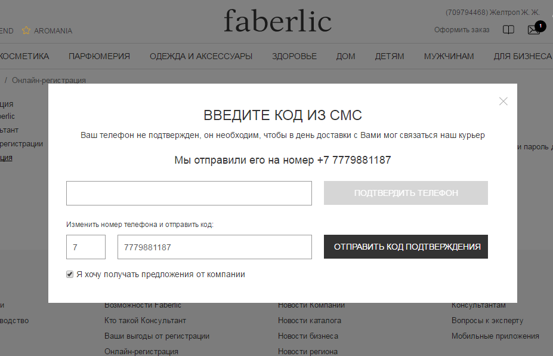Image resolution: width=553 pixels, height=356 pixels.
Task: Click the country code field with 7
Action: [86, 247]
